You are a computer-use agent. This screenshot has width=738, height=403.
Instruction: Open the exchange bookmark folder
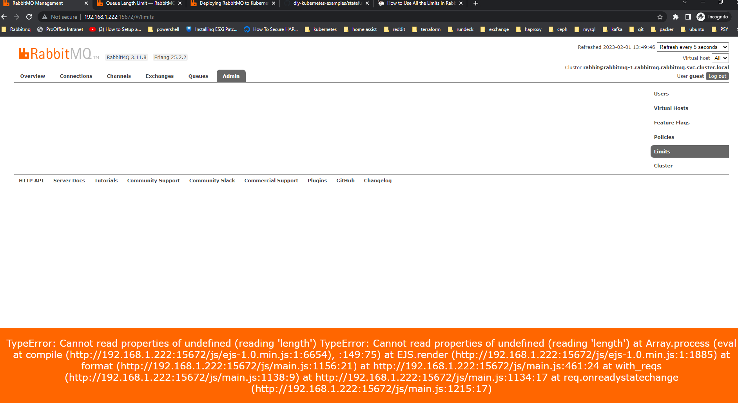pos(495,29)
